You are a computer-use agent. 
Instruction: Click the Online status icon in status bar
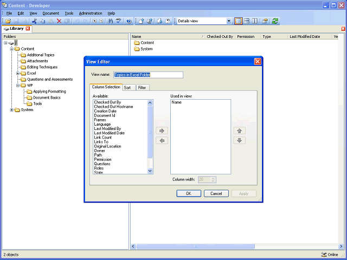pyautogui.click(x=324, y=255)
